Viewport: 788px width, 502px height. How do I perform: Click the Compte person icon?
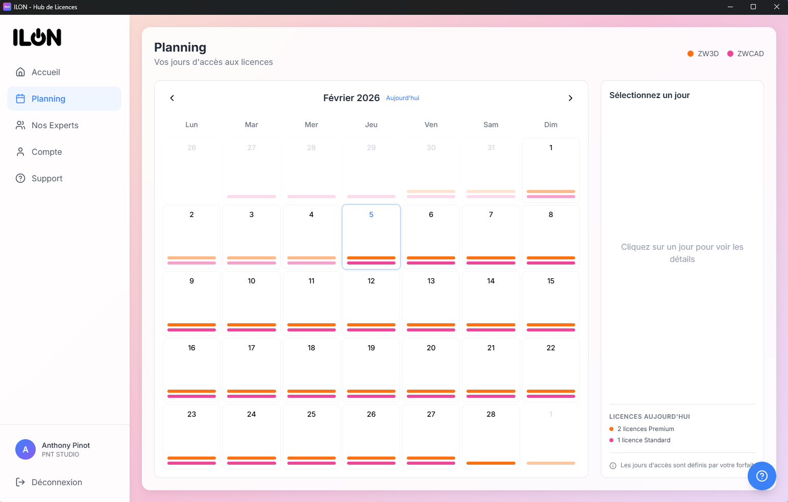pyautogui.click(x=20, y=152)
